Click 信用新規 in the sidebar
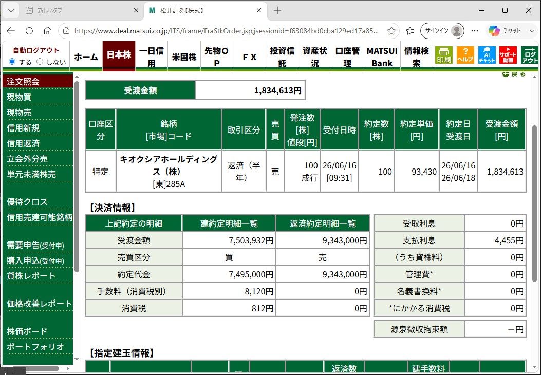Image resolution: width=541 pixels, height=375 pixels. coord(23,128)
